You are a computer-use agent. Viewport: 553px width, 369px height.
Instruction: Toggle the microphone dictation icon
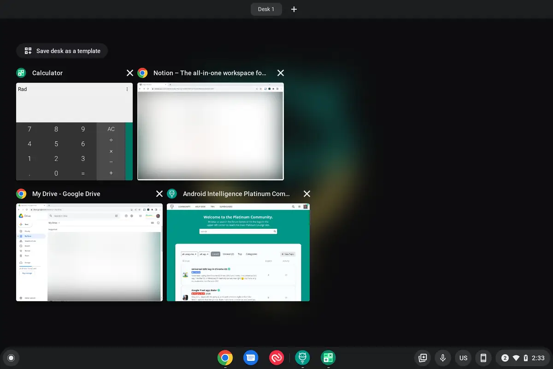(x=443, y=358)
